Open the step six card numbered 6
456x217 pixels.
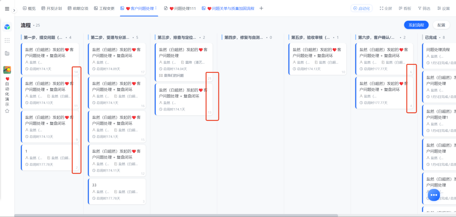[384, 59]
